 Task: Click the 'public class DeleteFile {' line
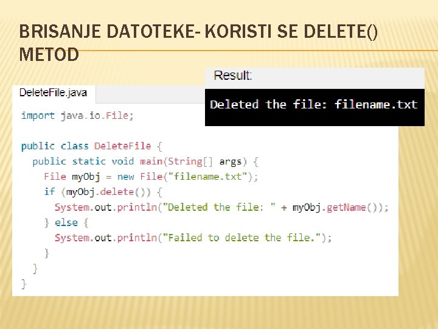[92, 146]
